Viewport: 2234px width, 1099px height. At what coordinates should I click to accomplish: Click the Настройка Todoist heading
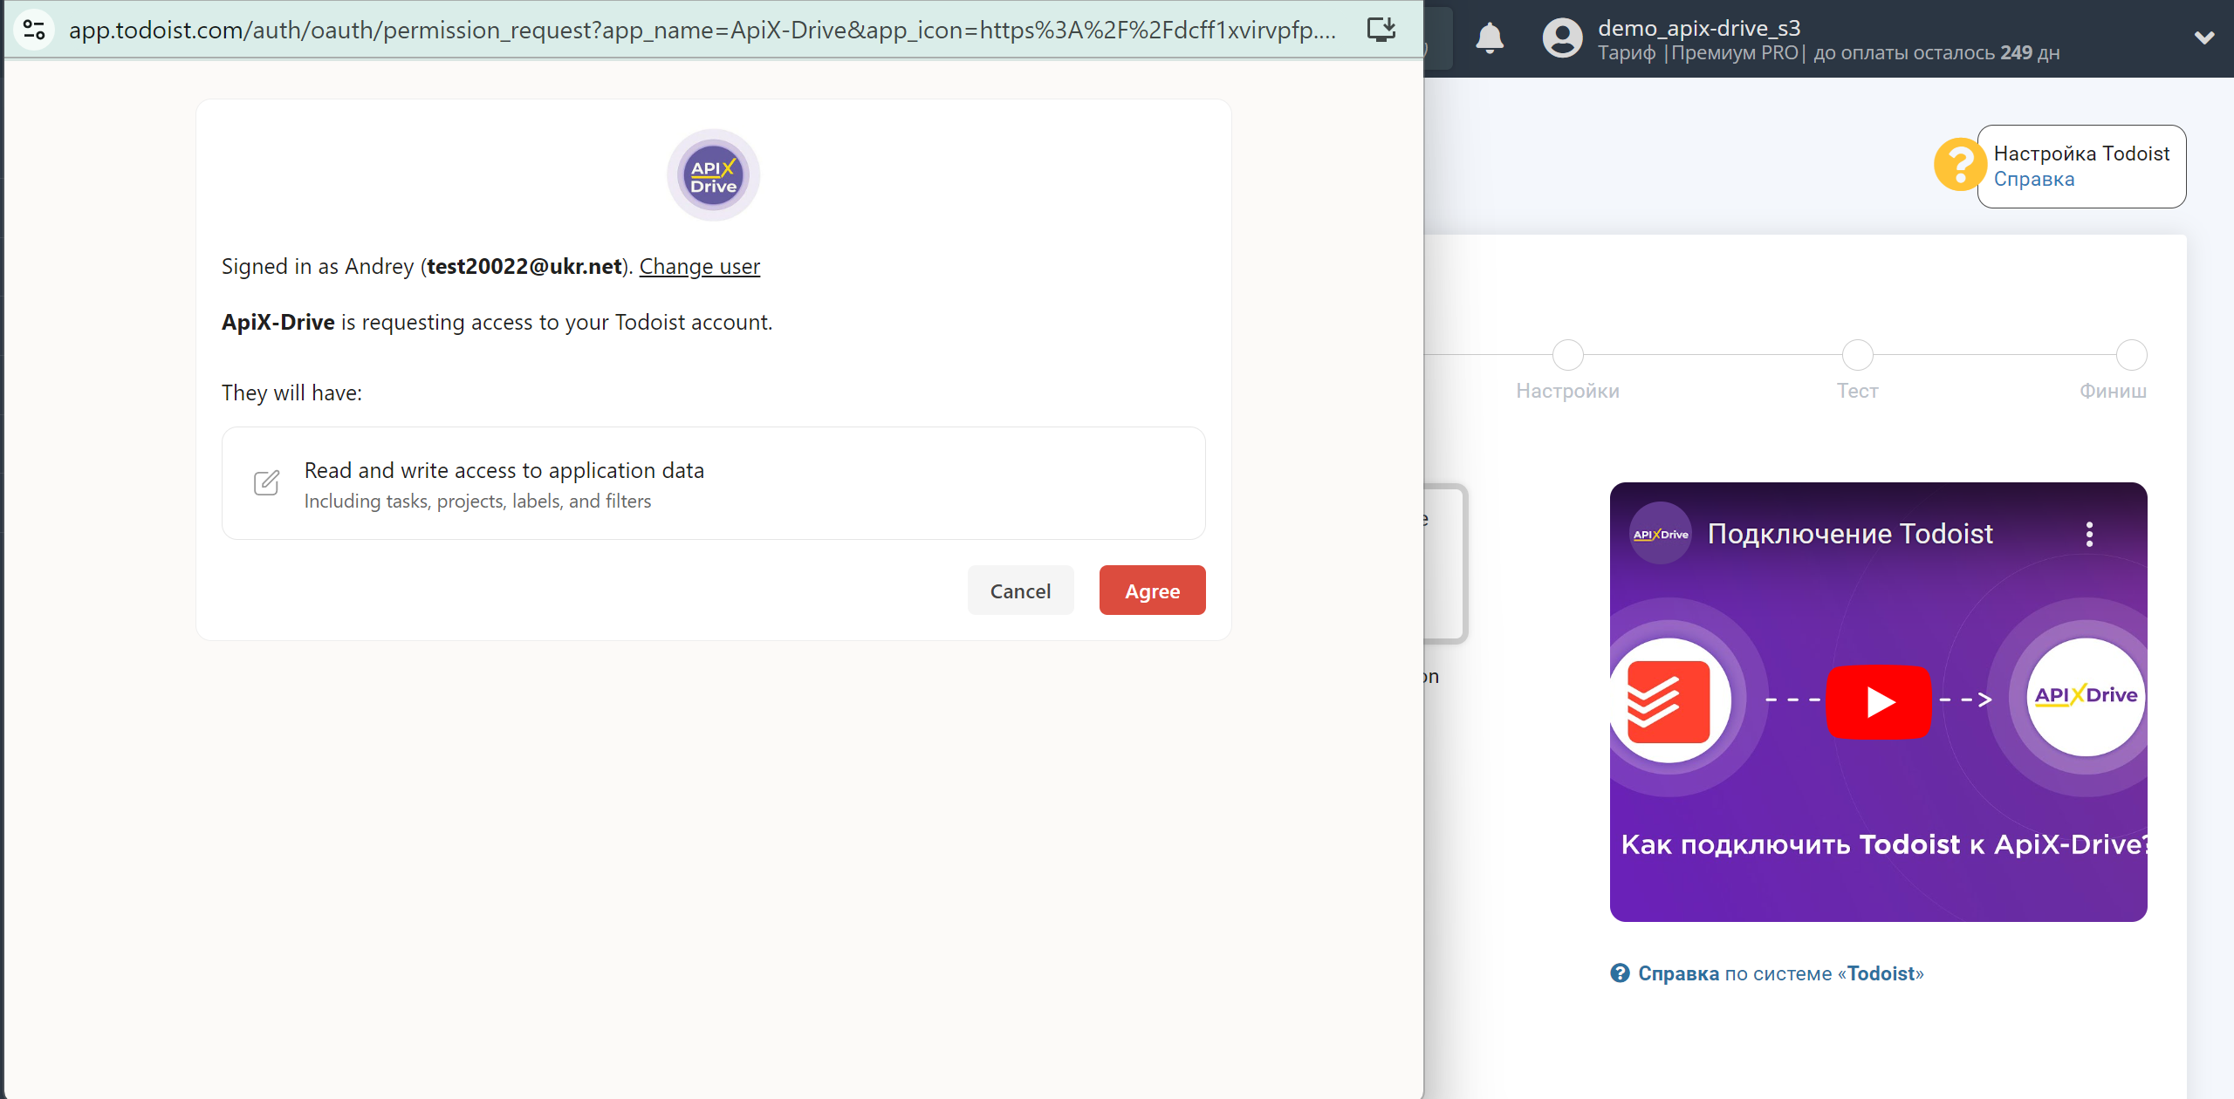coord(2081,154)
